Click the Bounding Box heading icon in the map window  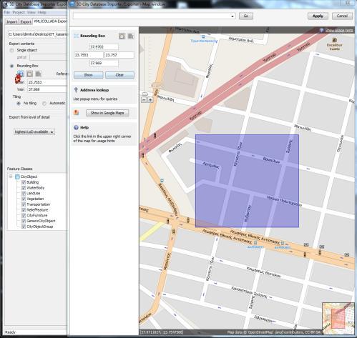(x=77, y=36)
